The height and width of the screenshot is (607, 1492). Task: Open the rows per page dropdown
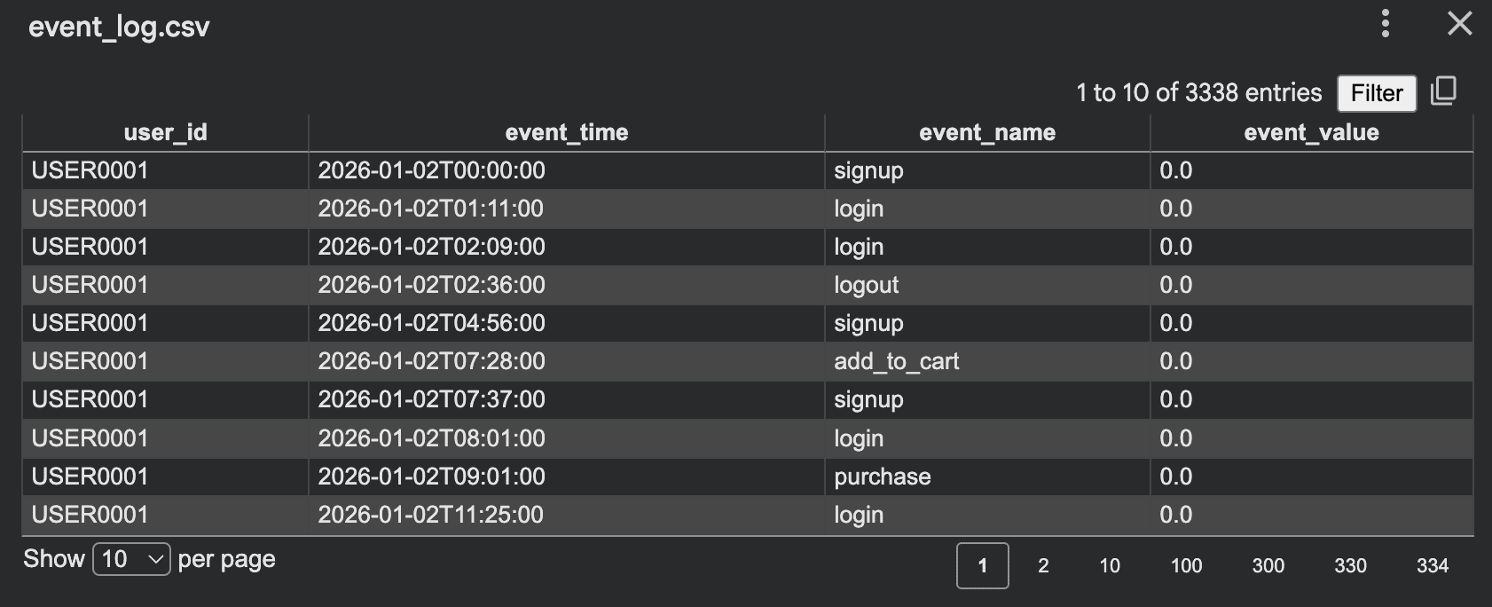(x=131, y=559)
